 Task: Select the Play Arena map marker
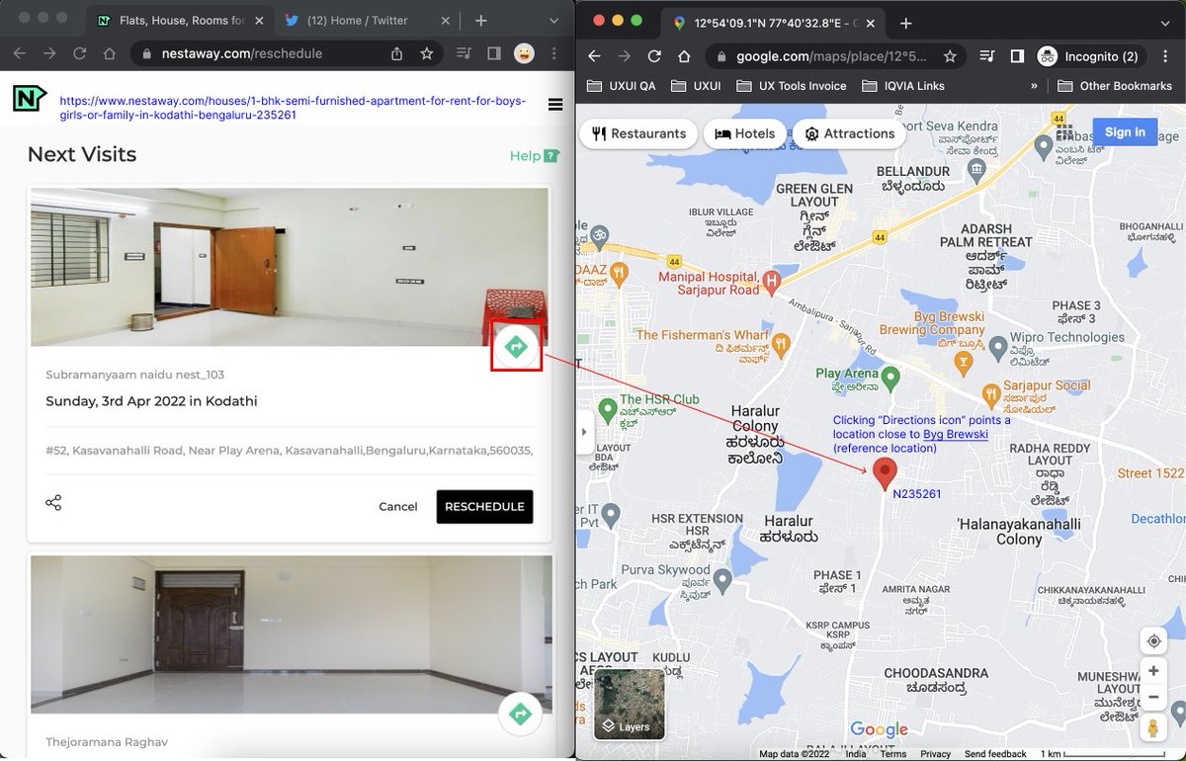(x=890, y=377)
